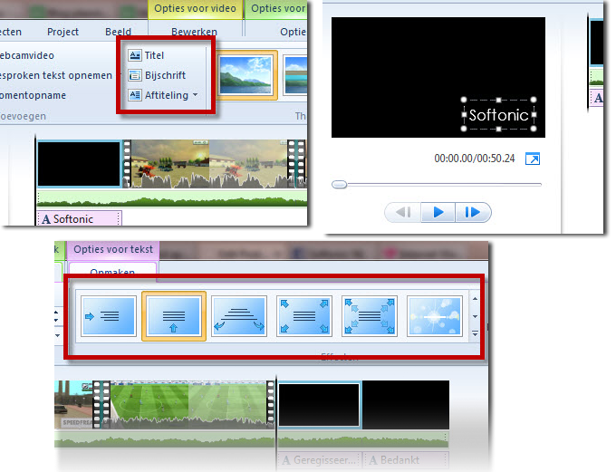Viewport: 616px width, 472px height.
Task: Select the black title clip in top timeline
Action: click(x=79, y=164)
